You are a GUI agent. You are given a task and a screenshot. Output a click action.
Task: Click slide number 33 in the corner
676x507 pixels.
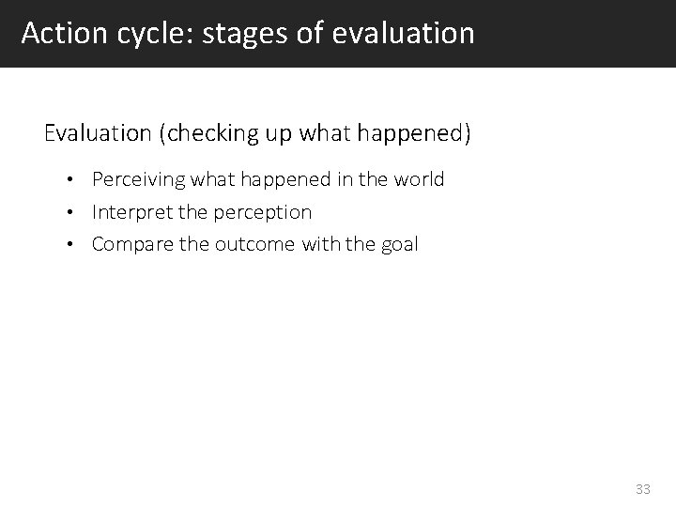point(643,489)
